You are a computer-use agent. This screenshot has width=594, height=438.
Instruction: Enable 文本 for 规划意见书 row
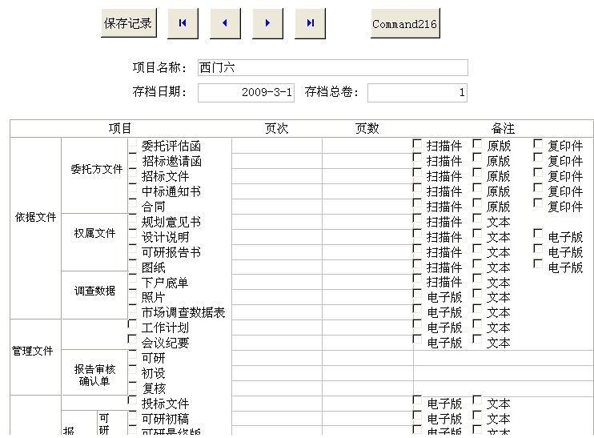[x=477, y=219]
